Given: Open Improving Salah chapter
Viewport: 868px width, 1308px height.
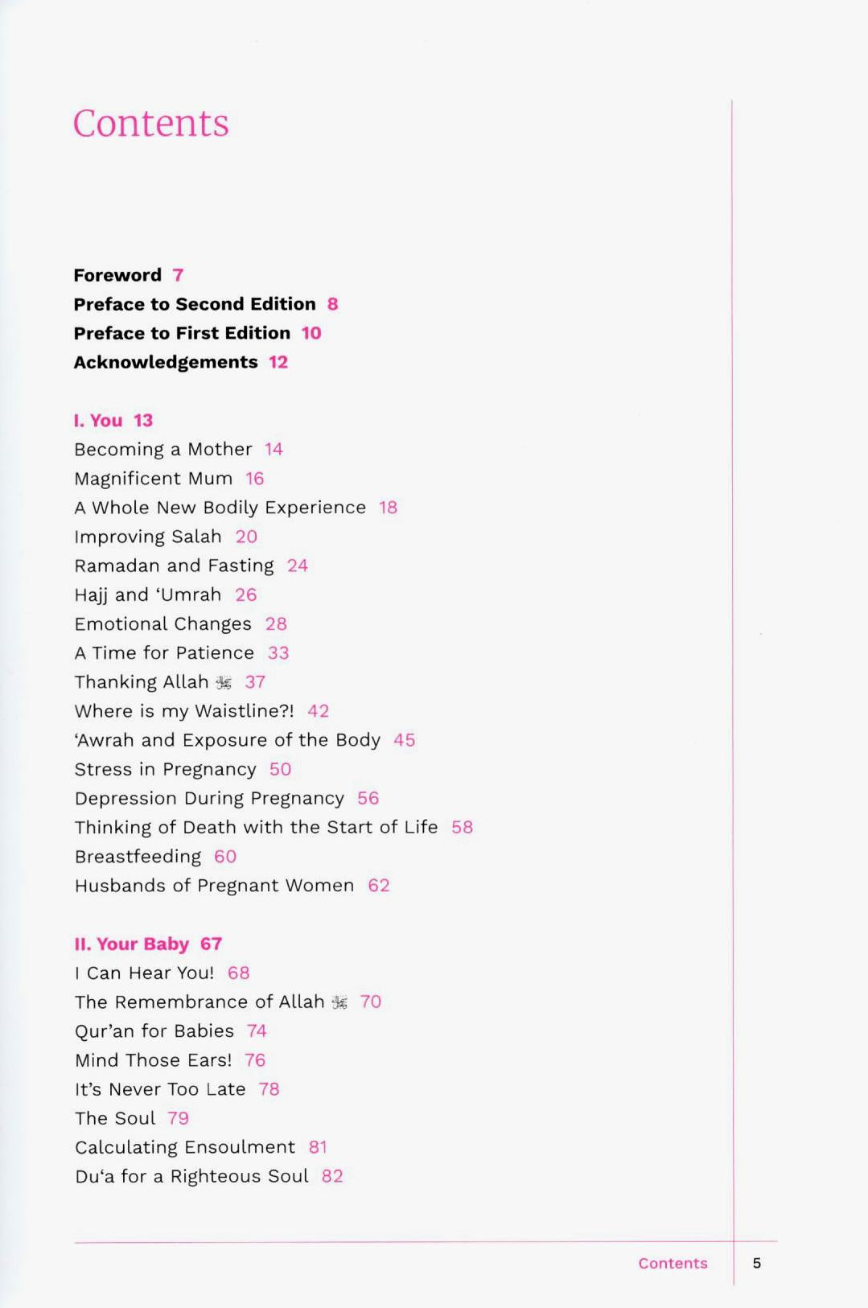Looking at the screenshot, I should [x=147, y=537].
